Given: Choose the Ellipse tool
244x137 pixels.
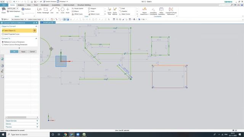Looking at the screenshot, I should [75, 11].
